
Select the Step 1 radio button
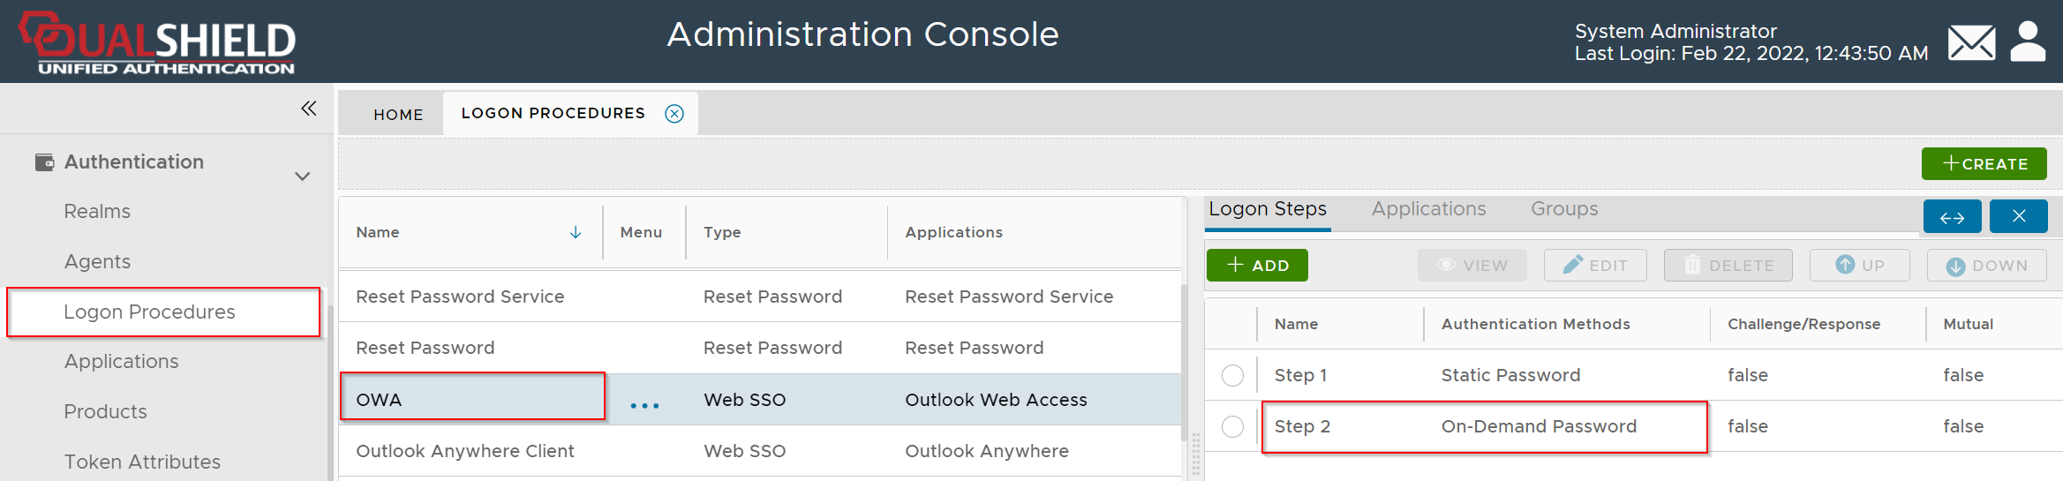(1232, 376)
